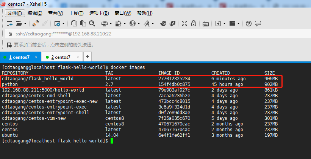
Task: Click the terminal prompt at green cursor
Action: [x=112, y=141]
